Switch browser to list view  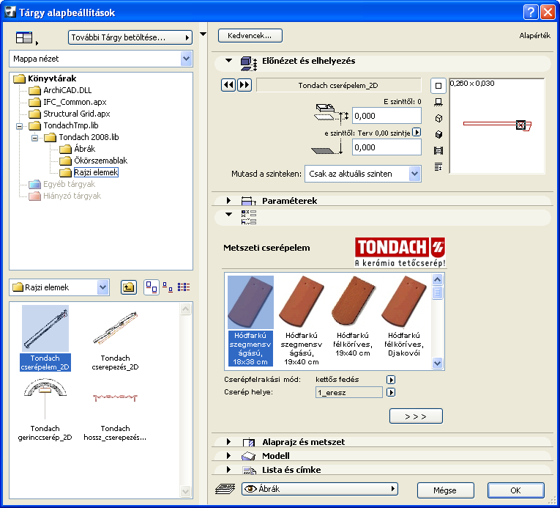tap(184, 287)
